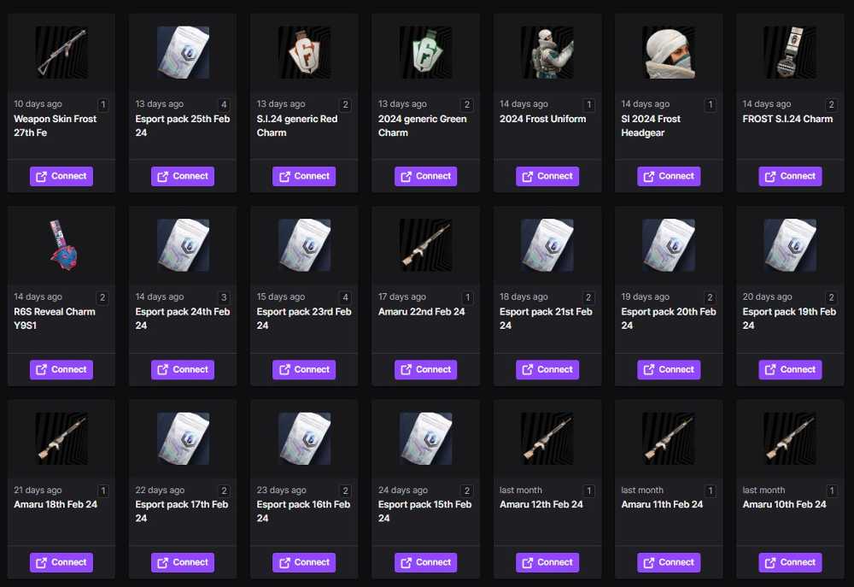The height and width of the screenshot is (587, 854).
Task: Open the Esport pack 25th Feb pack image
Action: 183,53
